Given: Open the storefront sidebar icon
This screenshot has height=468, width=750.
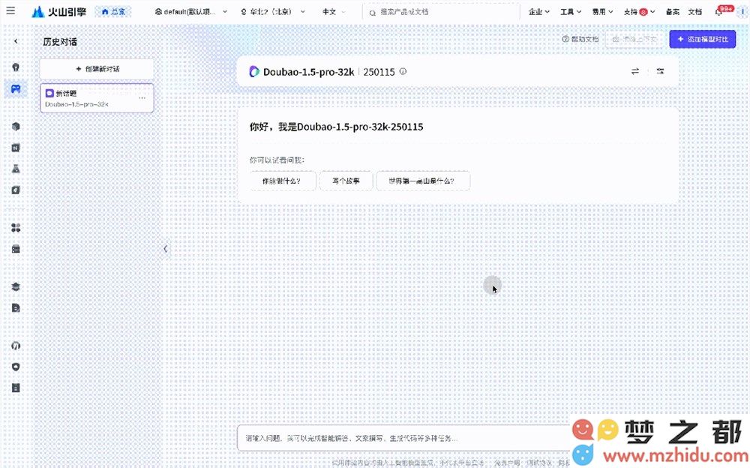Looking at the screenshot, I should (x=16, y=249).
